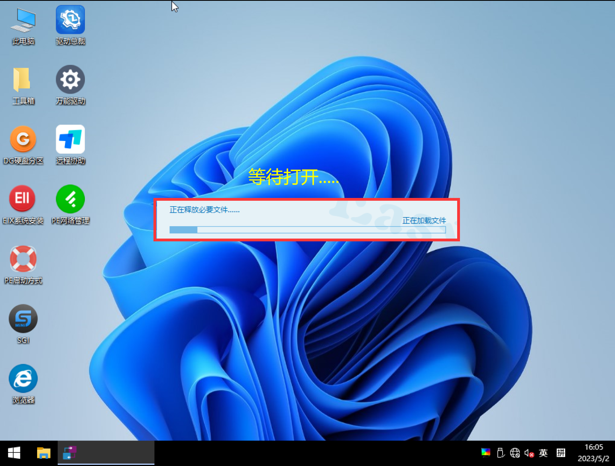
Task: Select the running app taskbar button
Action: pos(106,453)
